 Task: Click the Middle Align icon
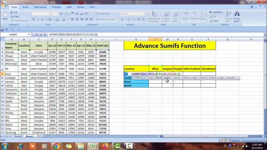[77, 14]
